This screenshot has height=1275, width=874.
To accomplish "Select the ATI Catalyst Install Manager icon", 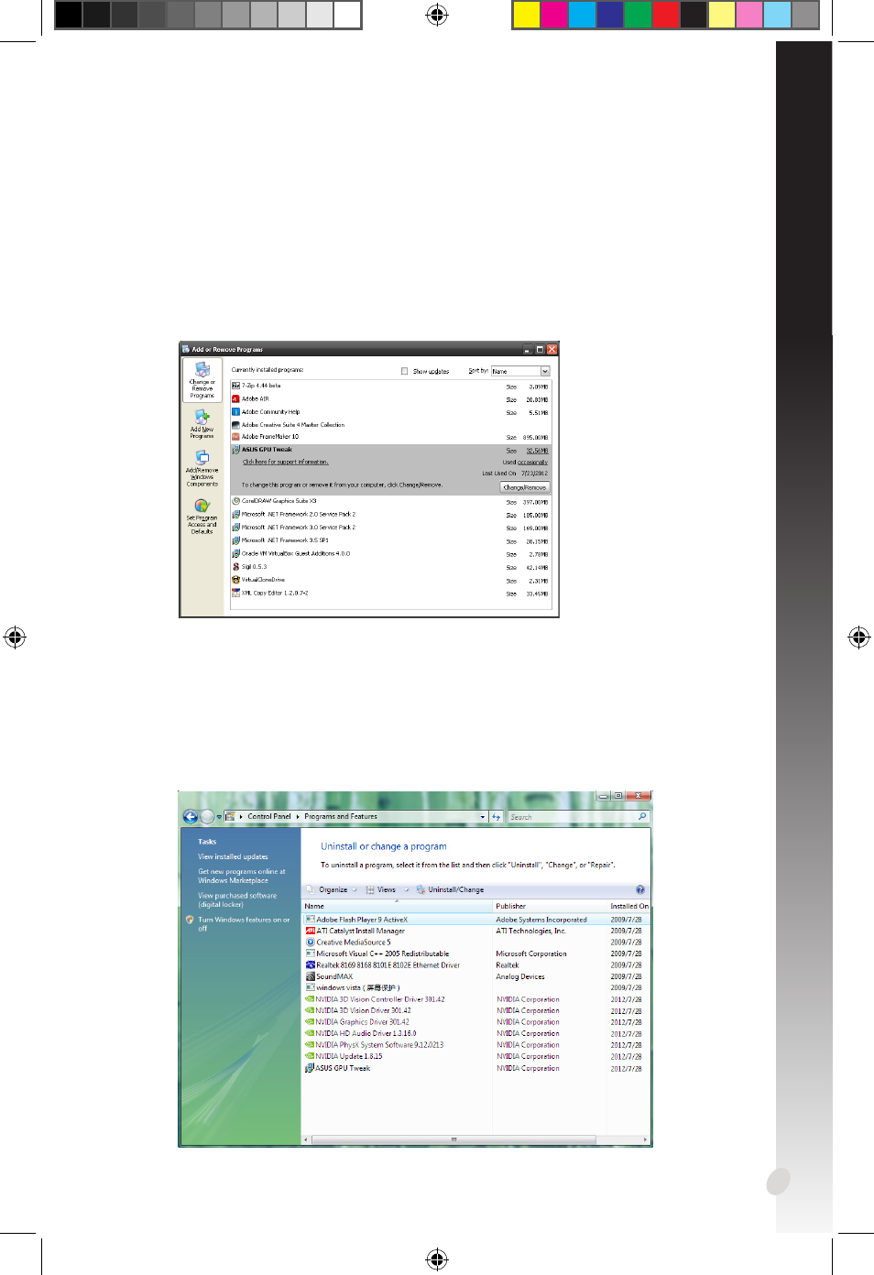I will (310, 931).
